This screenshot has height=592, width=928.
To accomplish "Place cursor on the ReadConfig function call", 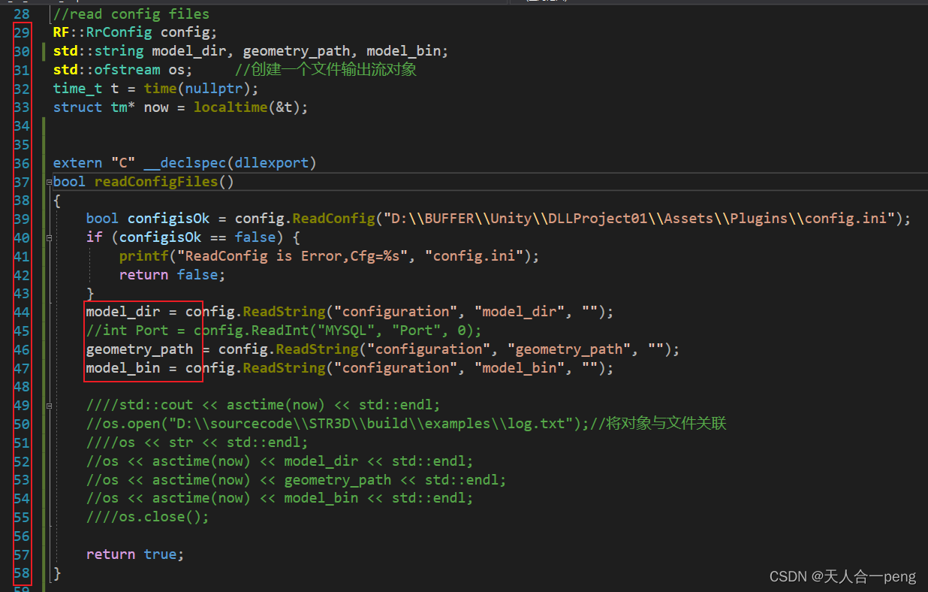I will [333, 218].
